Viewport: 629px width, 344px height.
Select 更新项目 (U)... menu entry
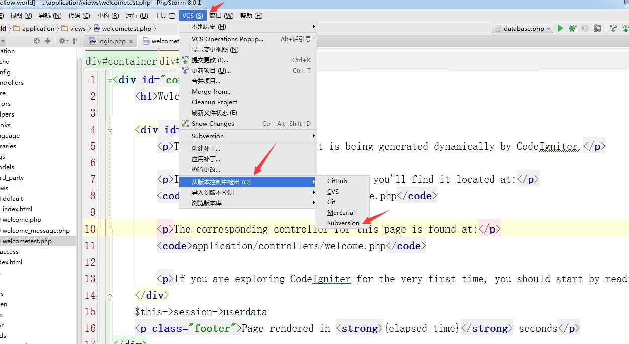[x=248, y=71]
